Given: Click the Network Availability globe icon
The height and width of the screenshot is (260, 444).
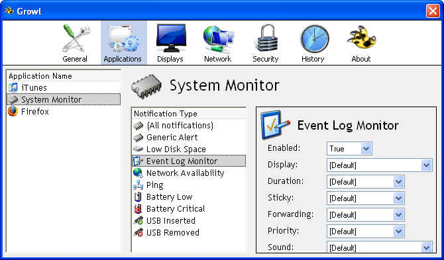Looking at the screenshot, I should (x=138, y=173).
